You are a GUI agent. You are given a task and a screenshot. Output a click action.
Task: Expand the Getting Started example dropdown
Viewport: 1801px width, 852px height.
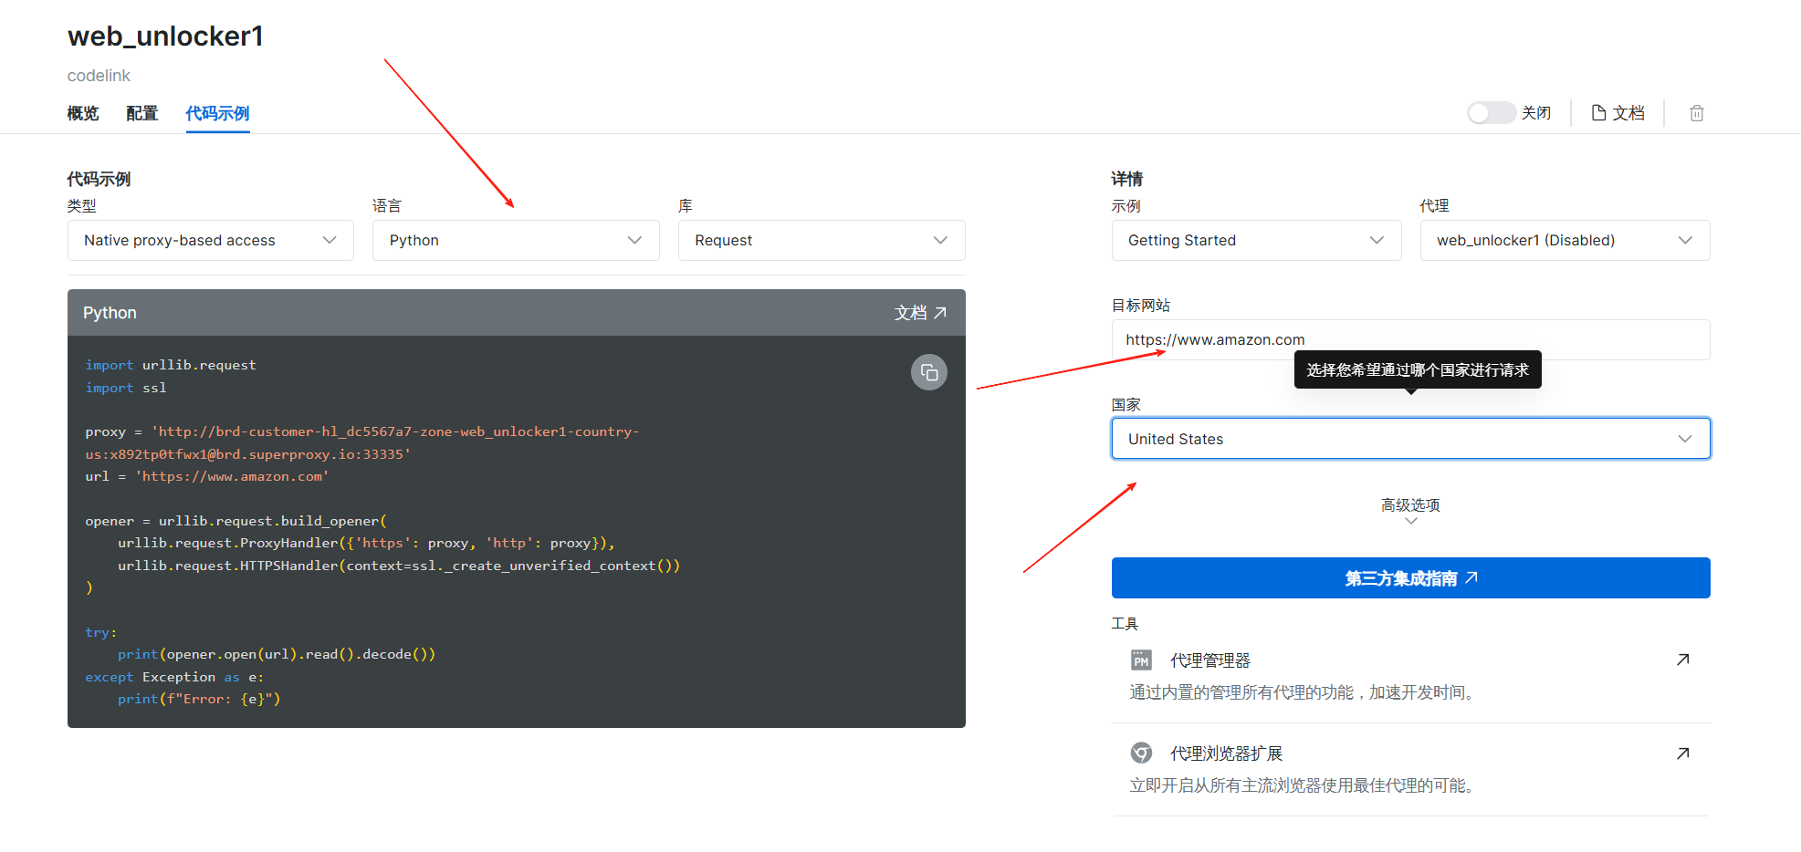pyautogui.click(x=1255, y=241)
